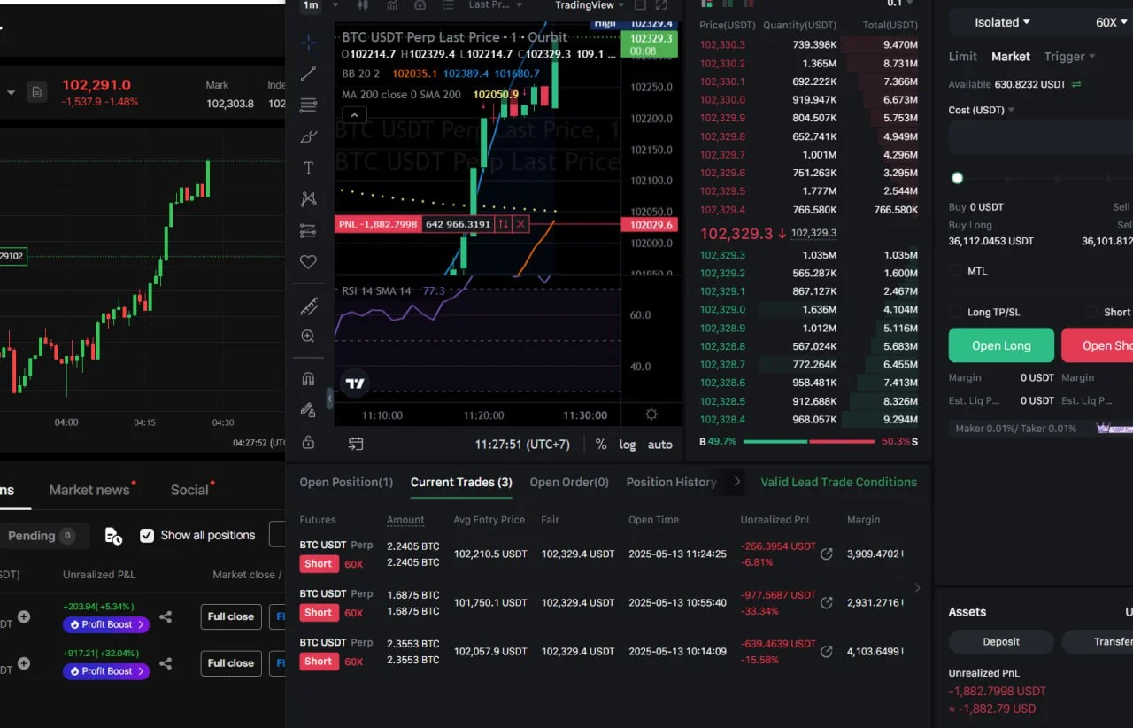Toggle the log scale on chart
This screenshot has width=1133, height=728.
point(628,445)
